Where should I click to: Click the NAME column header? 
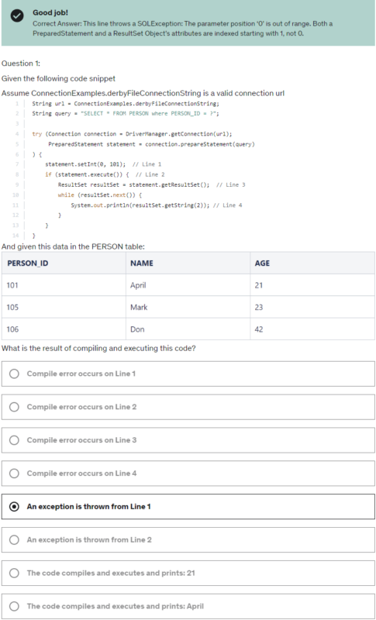(x=188, y=263)
